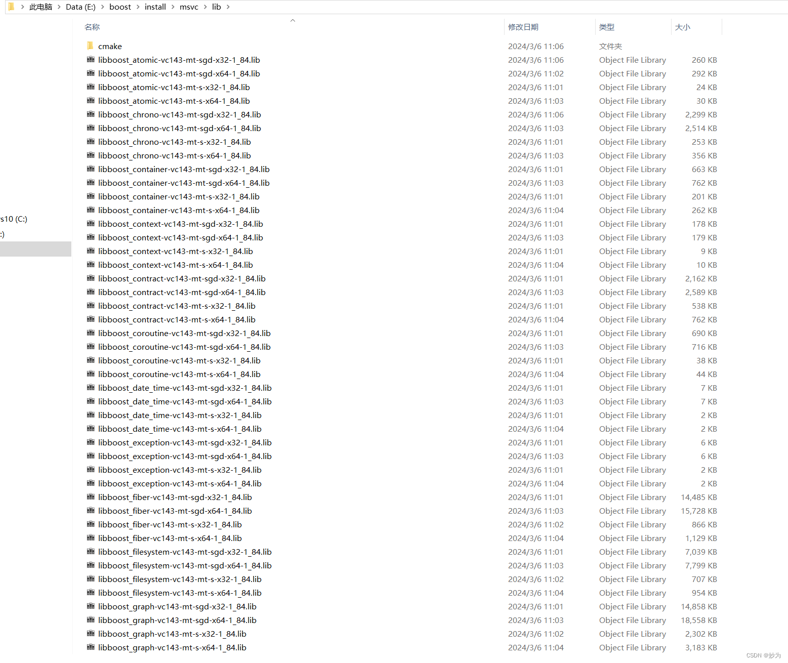The image size is (788, 663).
Task: Click icon of libboost_date_time-vc143-mt-sgd-x32-1_84.lib
Action: click(x=91, y=387)
